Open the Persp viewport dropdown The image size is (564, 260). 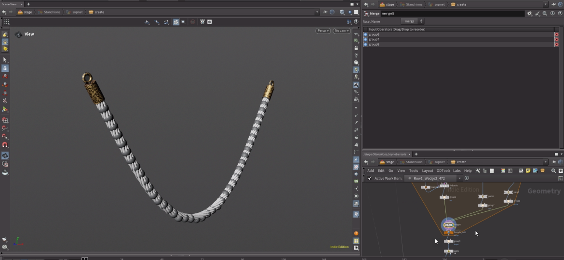pos(322,31)
